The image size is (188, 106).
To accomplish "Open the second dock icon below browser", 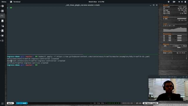I will [3, 11].
